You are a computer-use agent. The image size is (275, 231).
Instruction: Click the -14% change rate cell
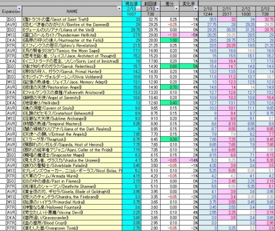tap(189, 160)
